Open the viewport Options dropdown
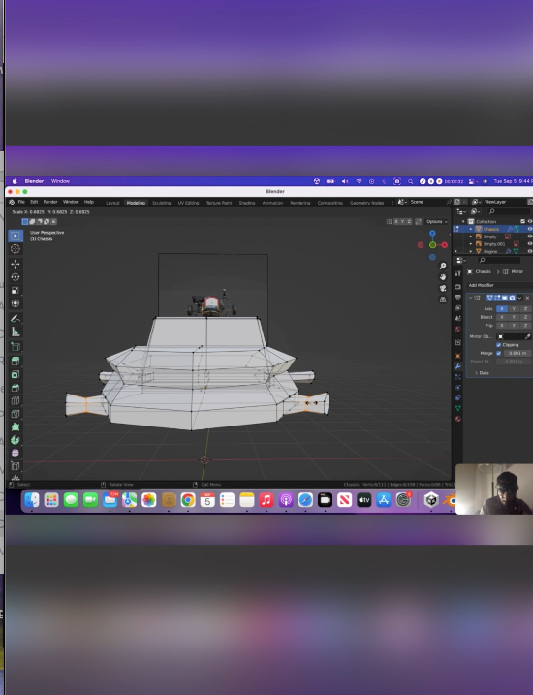 click(436, 222)
